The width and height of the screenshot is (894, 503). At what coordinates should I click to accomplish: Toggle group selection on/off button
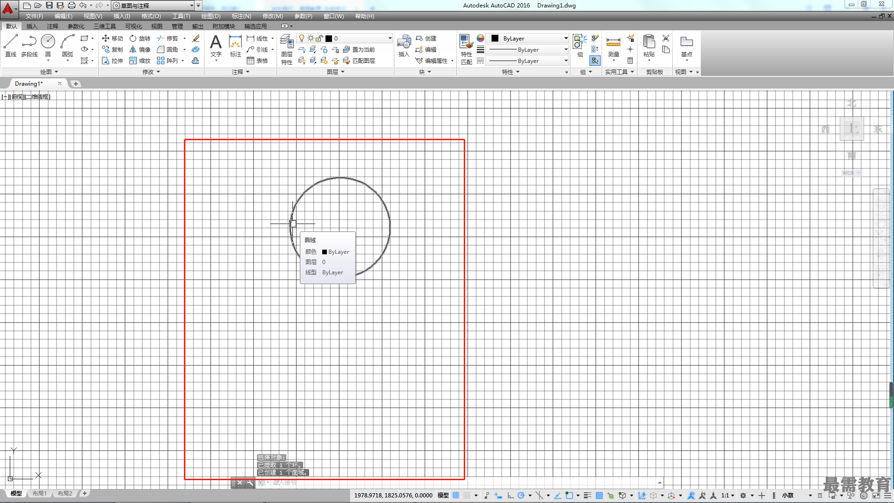(x=595, y=61)
